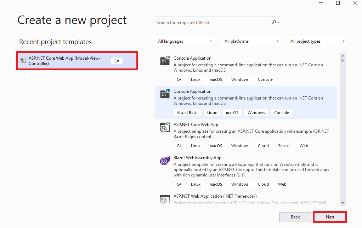Click the Next button

tap(330, 217)
